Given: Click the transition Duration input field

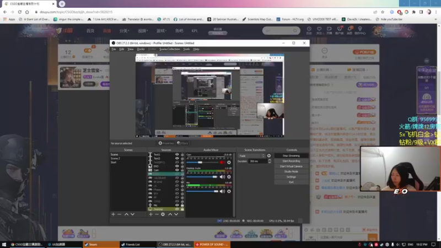Looking at the screenshot, I should [x=258, y=161].
